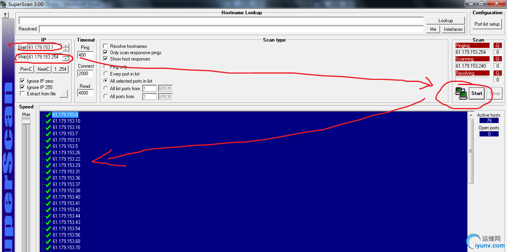The width and height of the screenshot is (507, 252).
Task: Click the networked computers icon beside Start
Action: (461, 93)
